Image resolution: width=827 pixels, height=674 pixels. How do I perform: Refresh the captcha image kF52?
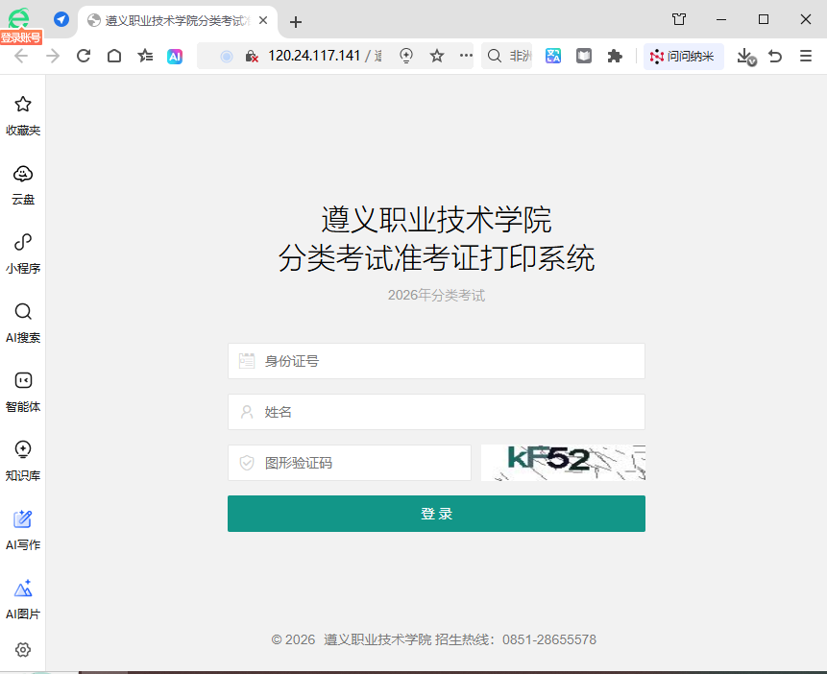pos(563,463)
